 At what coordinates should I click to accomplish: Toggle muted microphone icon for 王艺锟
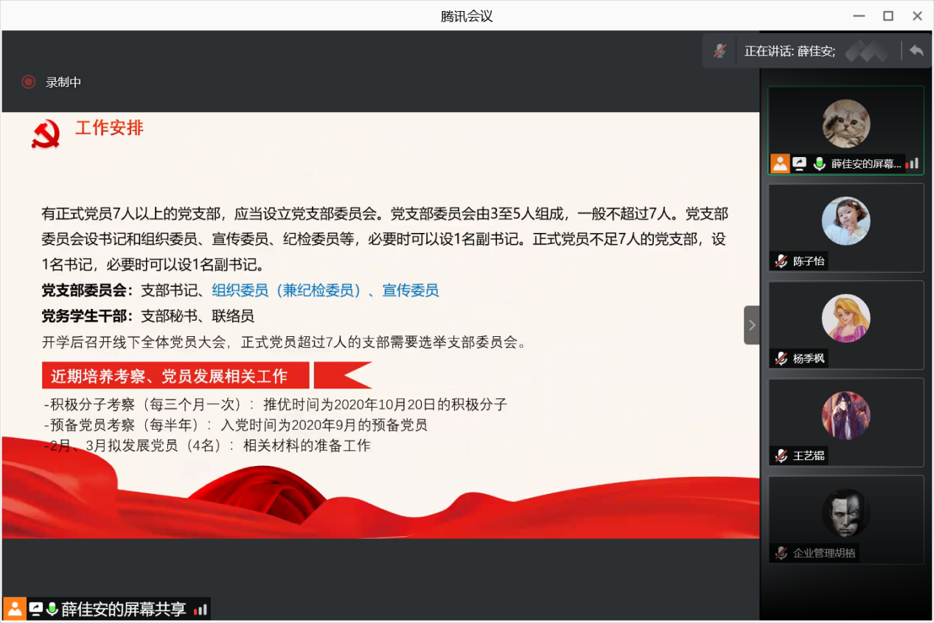pyautogui.click(x=781, y=456)
